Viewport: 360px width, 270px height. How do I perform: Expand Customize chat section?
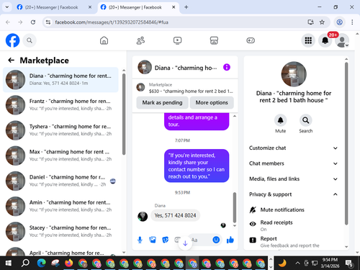(x=293, y=148)
